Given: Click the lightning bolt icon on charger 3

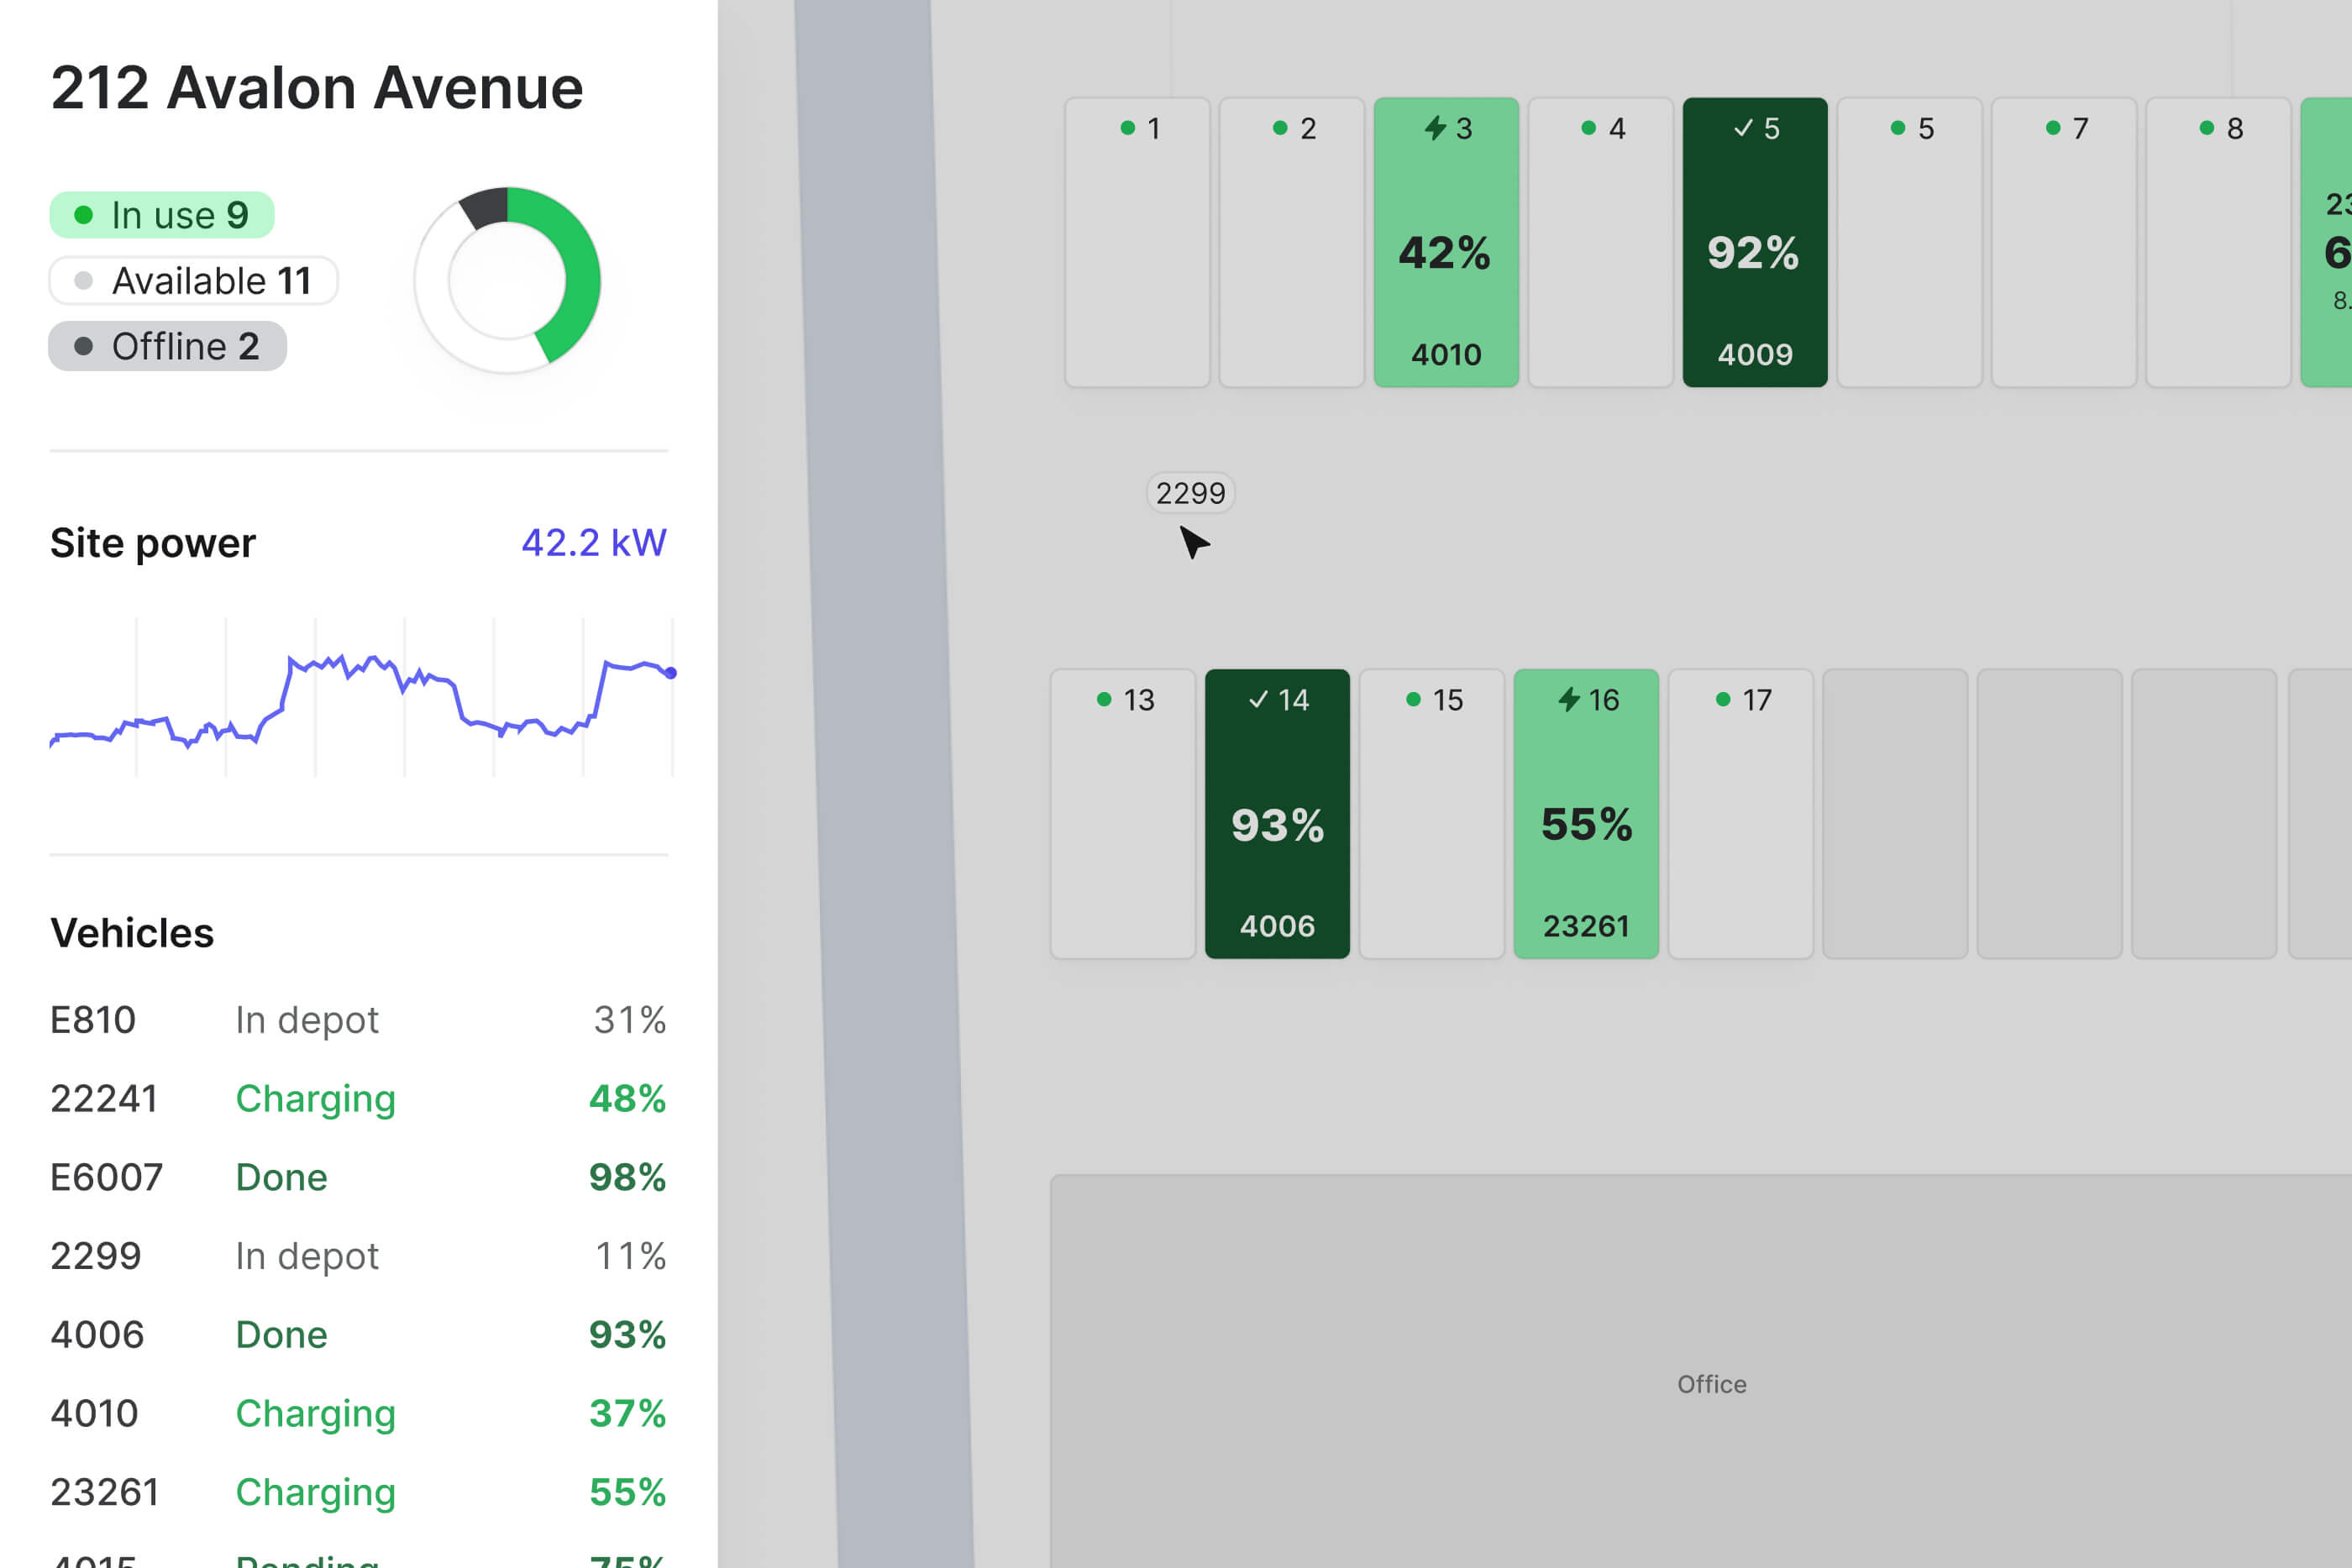Looking at the screenshot, I should 1435,128.
